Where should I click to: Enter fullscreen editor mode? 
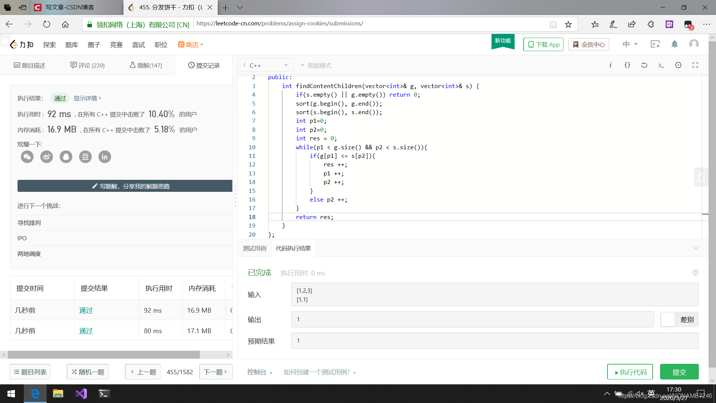click(695, 65)
